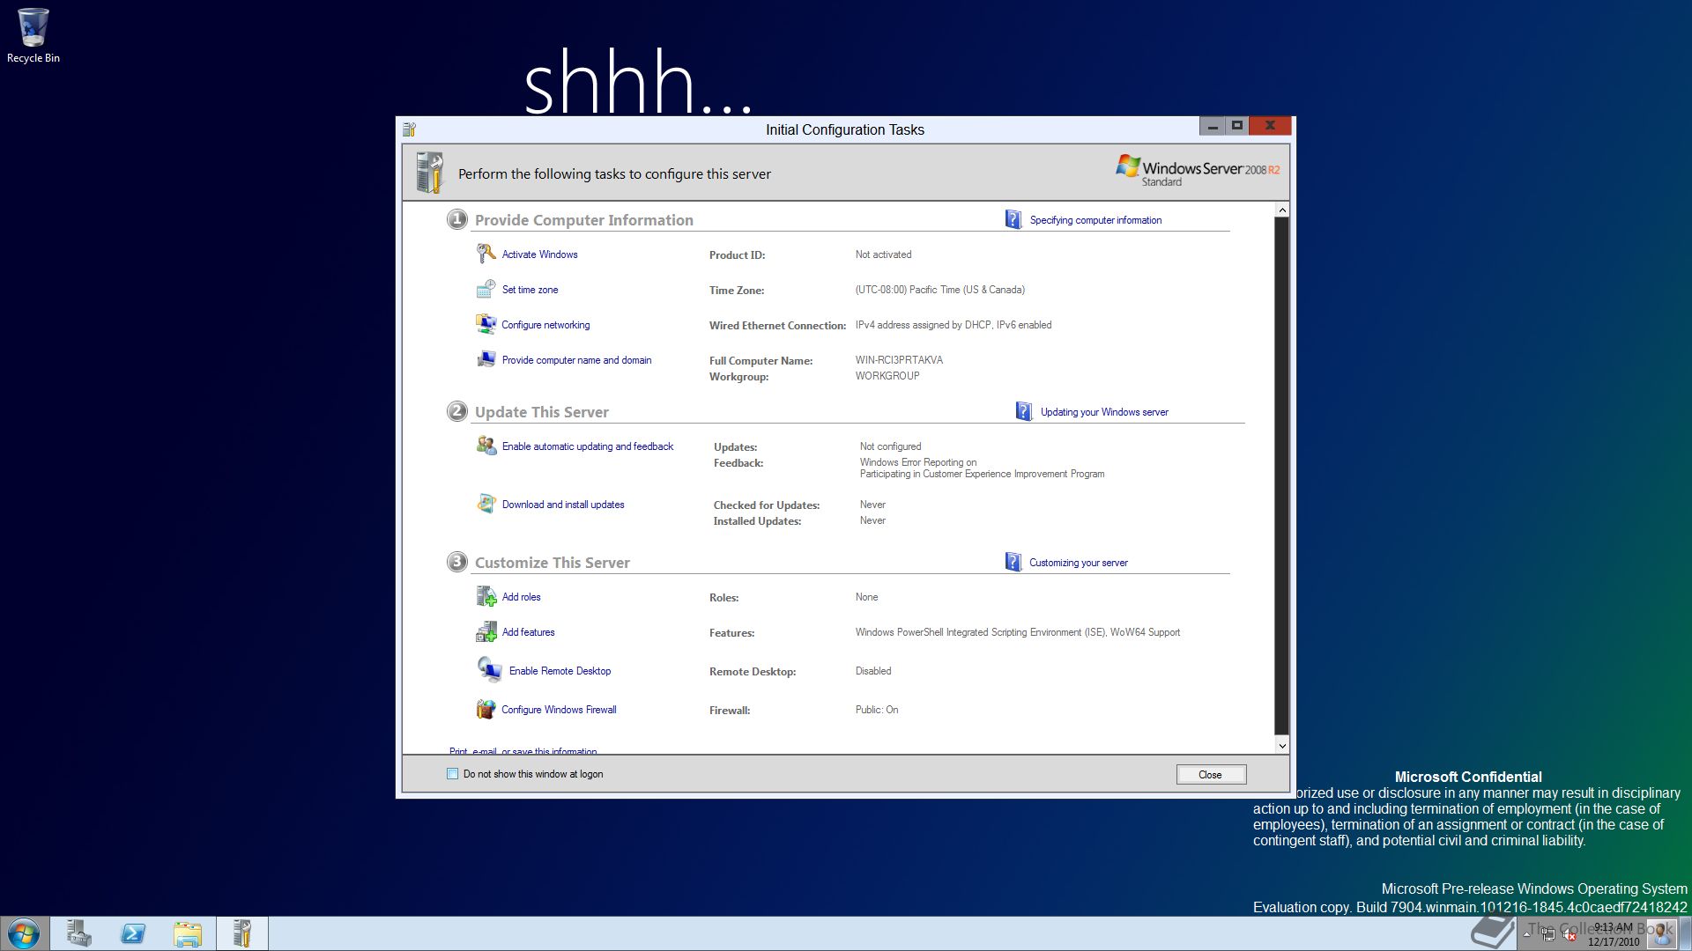Click Initial Configuration Tasks title bar icon
The height and width of the screenshot is (951, 1692).
point(409,129)
